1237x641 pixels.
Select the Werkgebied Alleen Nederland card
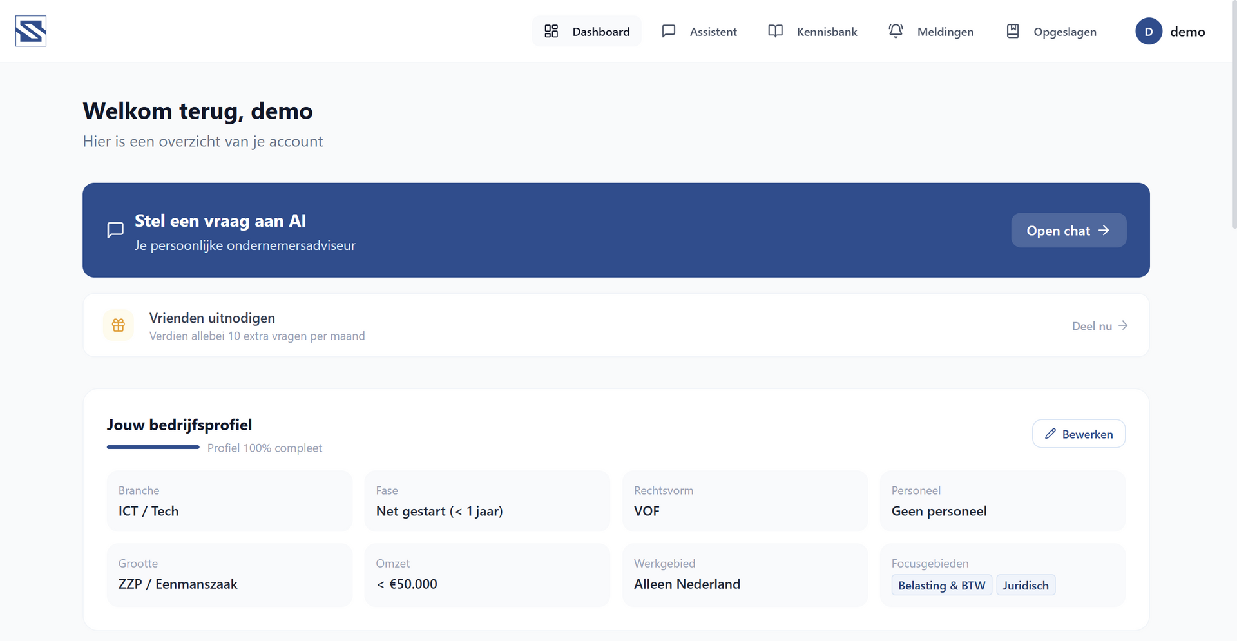tap(745, 575)
